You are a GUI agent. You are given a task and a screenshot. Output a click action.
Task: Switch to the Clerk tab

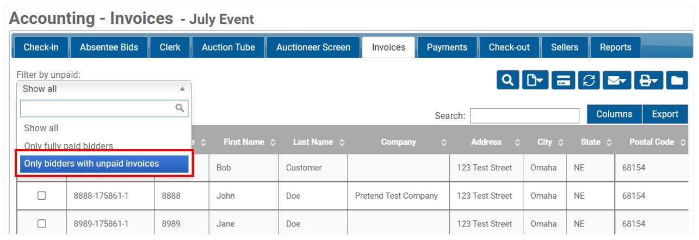tap(170, 47)
